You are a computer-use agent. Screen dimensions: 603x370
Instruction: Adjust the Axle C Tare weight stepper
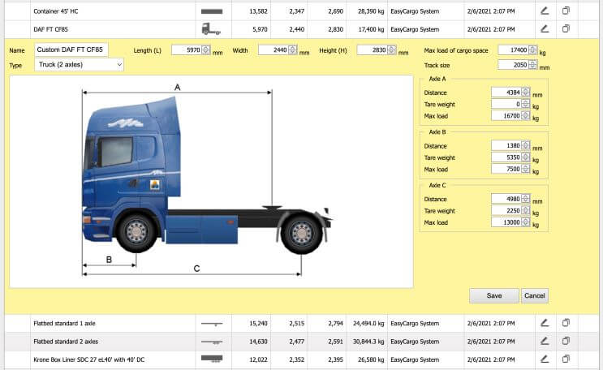point(526,210)
